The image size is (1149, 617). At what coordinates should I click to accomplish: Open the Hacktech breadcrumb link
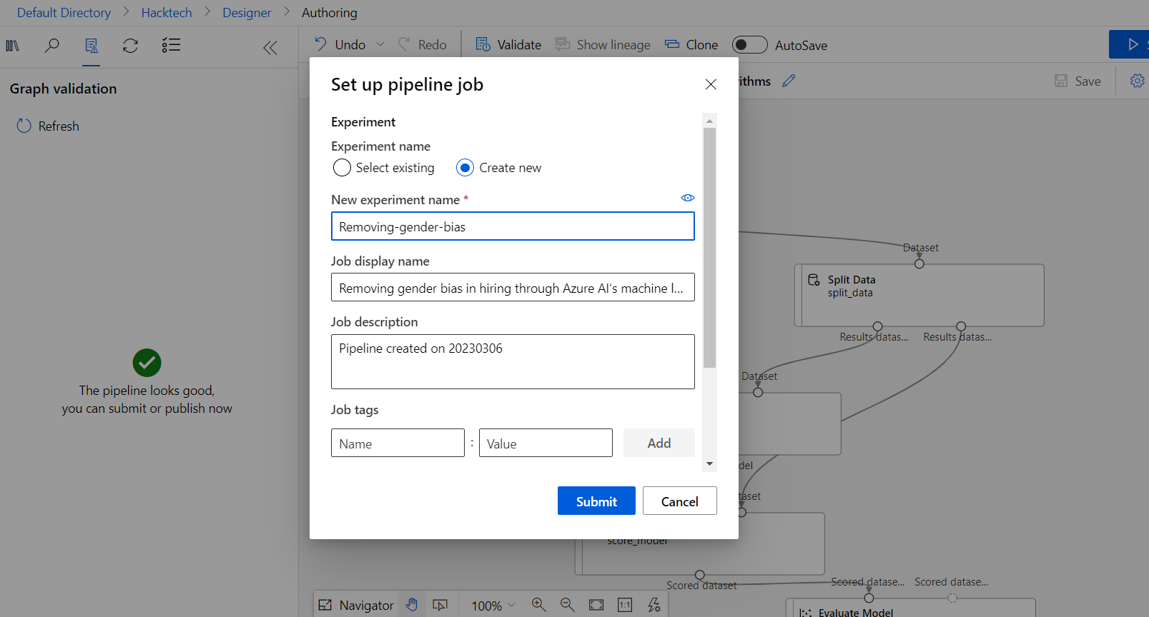coord(167,13)
